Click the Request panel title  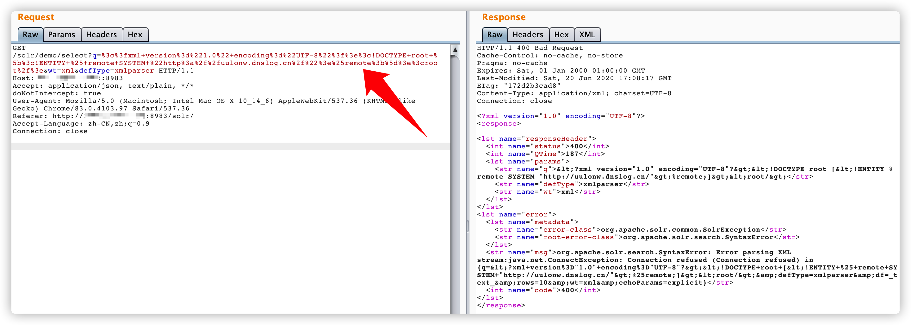pyautogui.click(x=36, y=17)
